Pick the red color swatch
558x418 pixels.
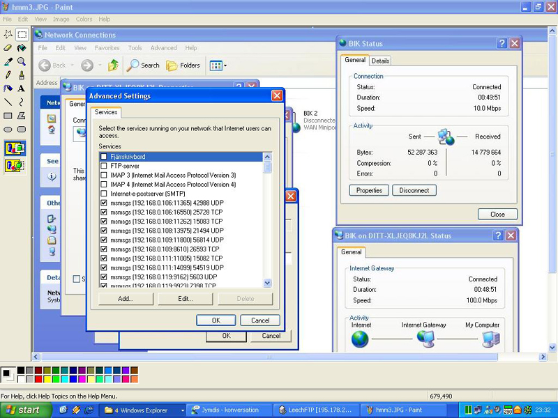[39, 379]
